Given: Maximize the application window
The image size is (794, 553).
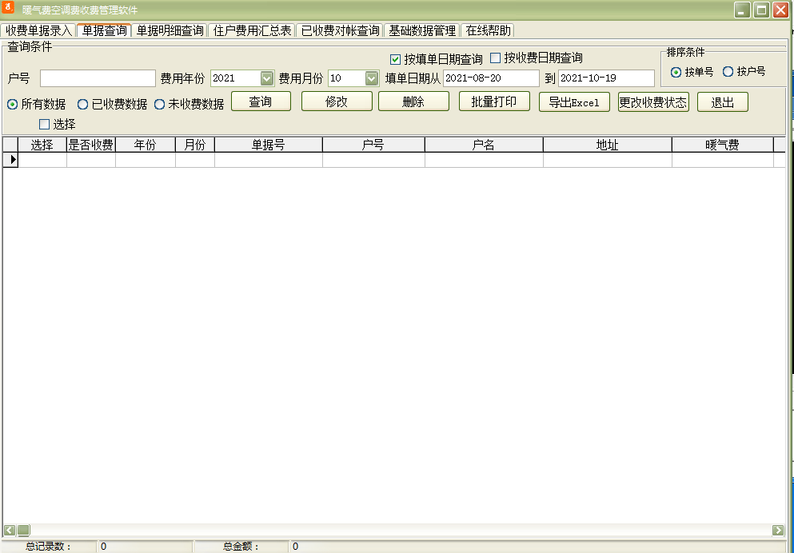Looking at the screenshot, I should point(761,10).
